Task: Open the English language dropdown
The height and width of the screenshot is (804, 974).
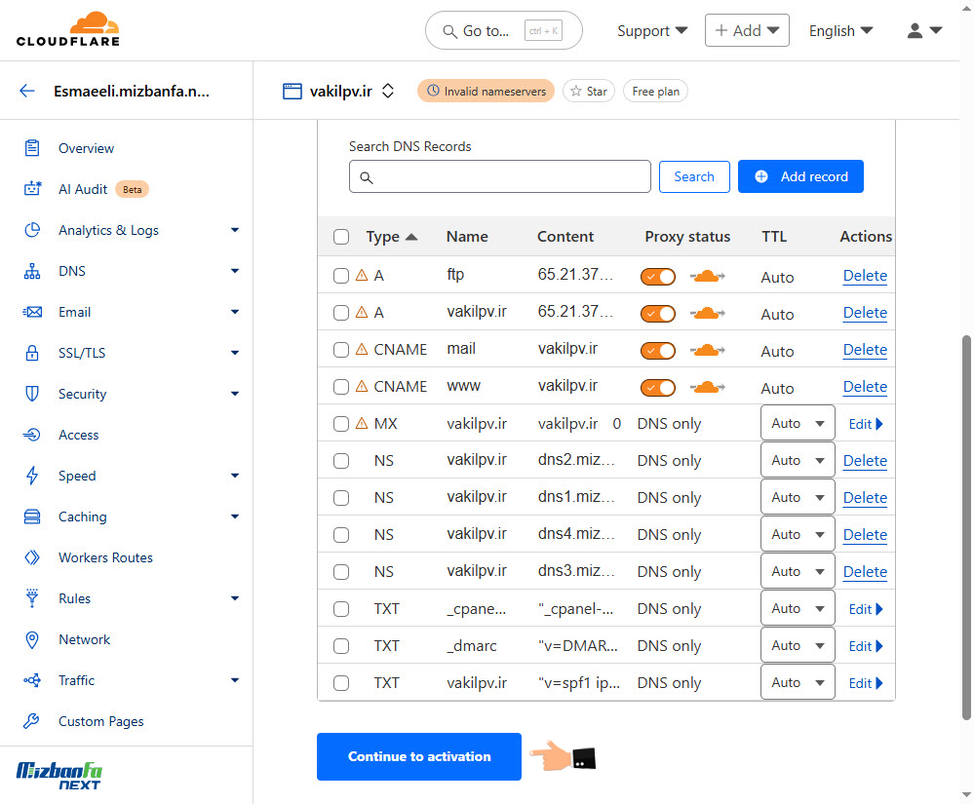Action: click(840, 30)
